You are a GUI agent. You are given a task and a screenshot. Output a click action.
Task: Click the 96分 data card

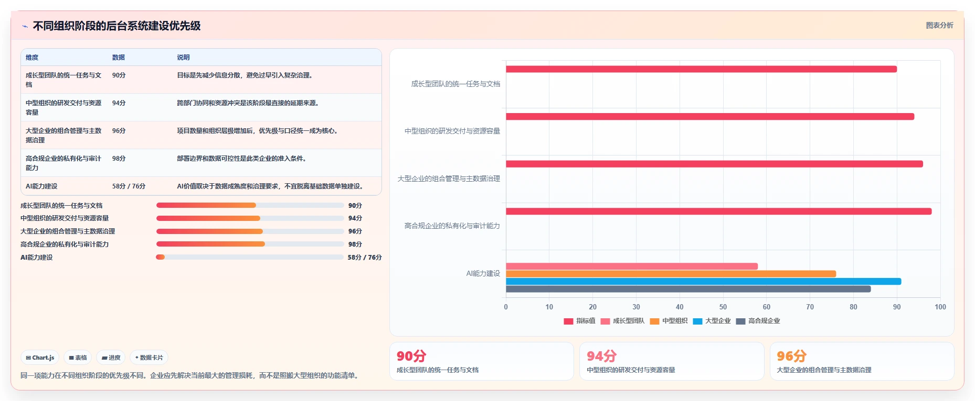[862, 361]
